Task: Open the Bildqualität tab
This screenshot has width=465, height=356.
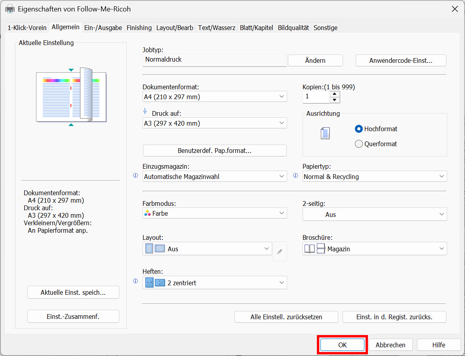Action: tap(293, 28)
